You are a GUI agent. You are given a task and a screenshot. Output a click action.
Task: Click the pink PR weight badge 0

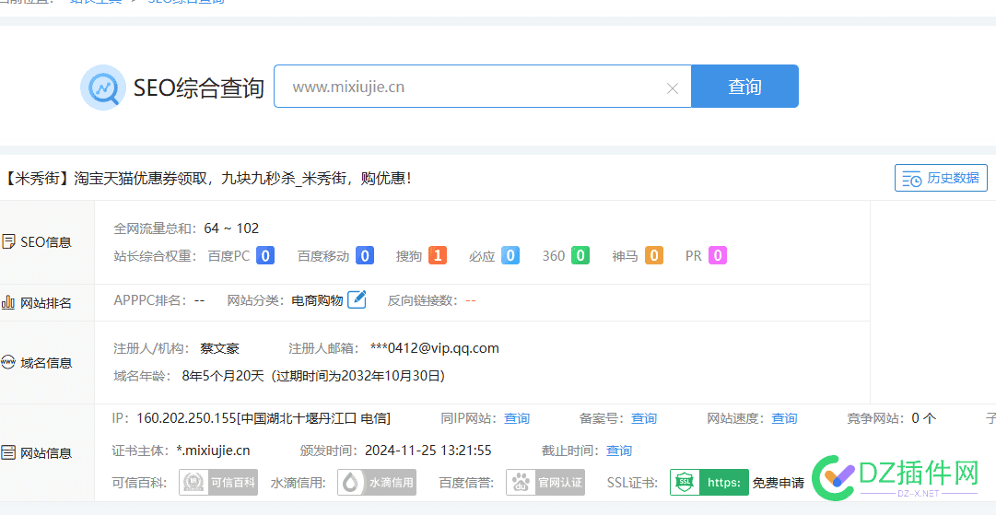pos(717,256)
